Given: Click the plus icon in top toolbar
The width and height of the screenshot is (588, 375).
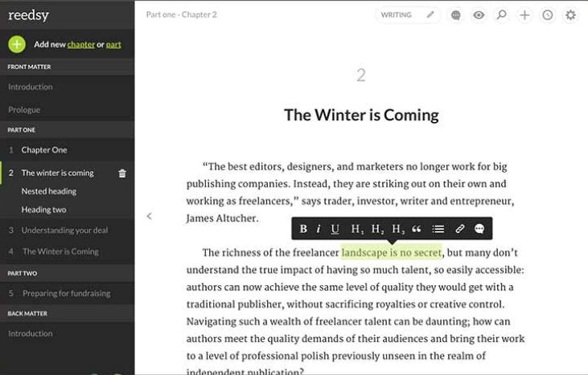Looking at the screenshot, I should [524, 15].
